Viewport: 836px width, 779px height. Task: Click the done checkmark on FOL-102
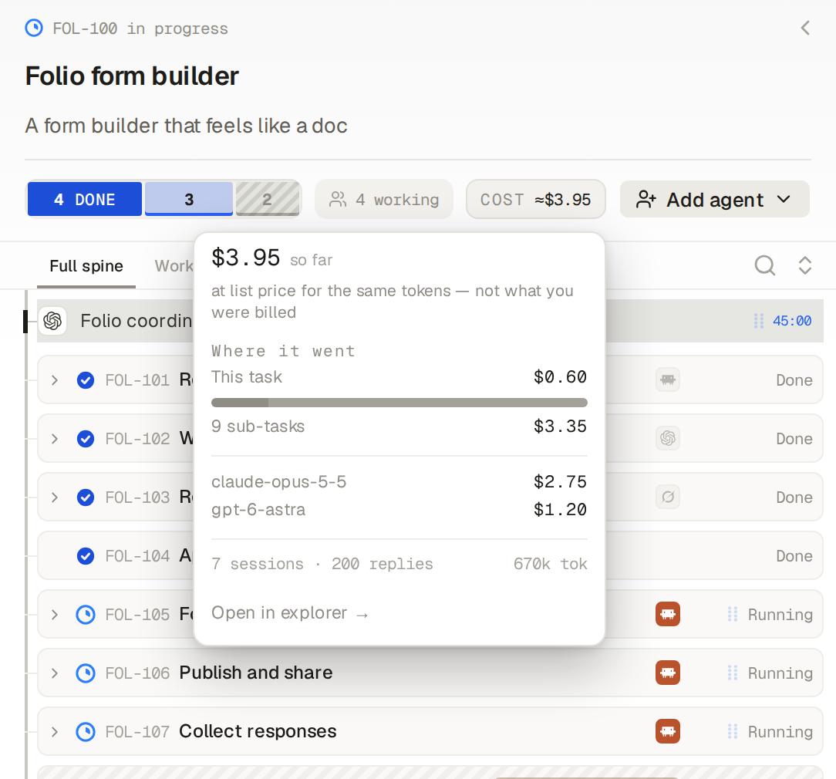tap(86, 439)
